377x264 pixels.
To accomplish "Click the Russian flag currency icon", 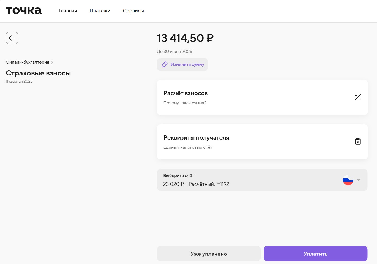I will [348, 180].
